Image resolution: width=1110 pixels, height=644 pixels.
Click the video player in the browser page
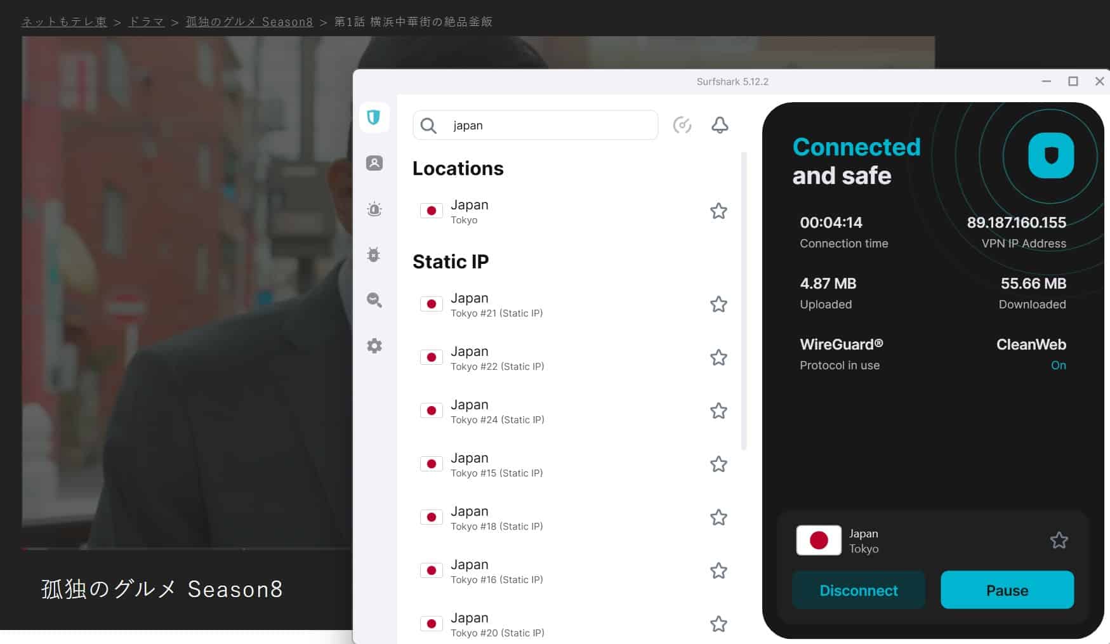(187, 292)
